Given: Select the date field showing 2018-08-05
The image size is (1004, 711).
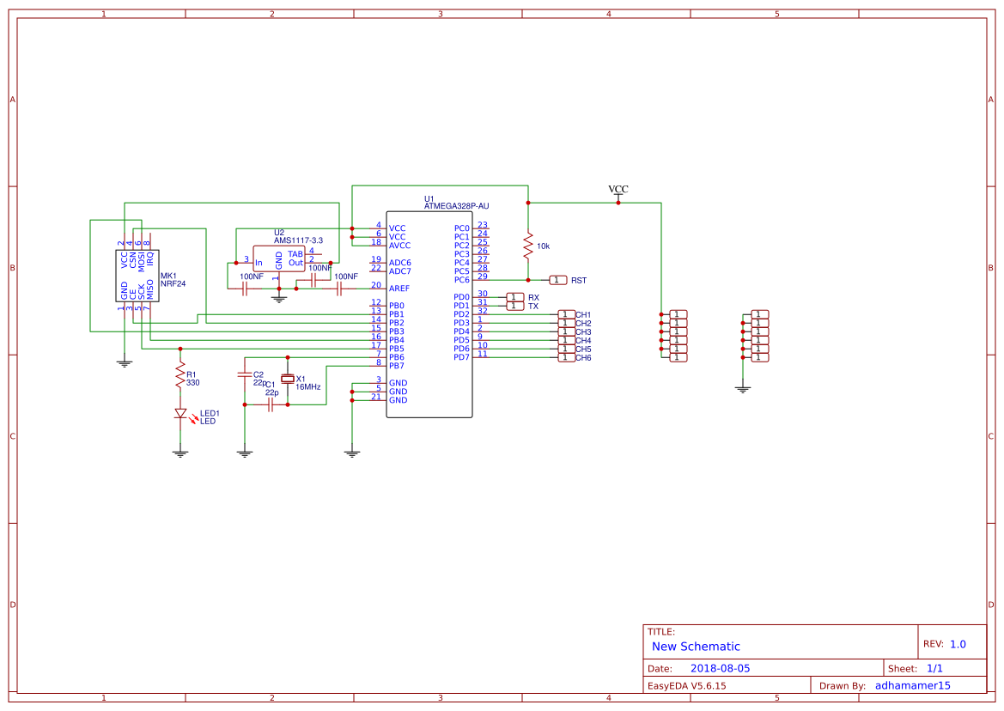Looking at the screenshot, I should point(722,667).
